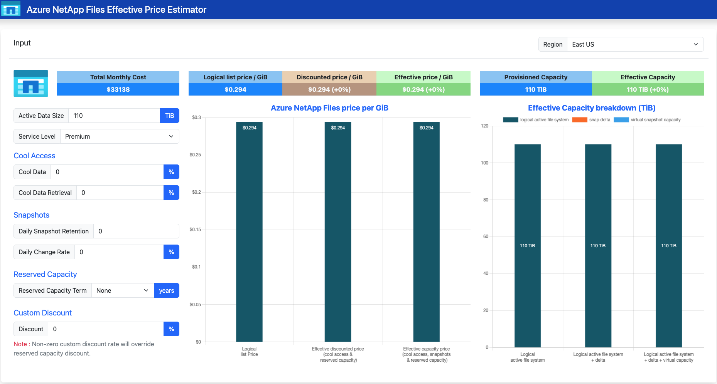Click the Cool Data Retrieval input field
The height and width of the screenshot is (384, 717).
120,193
